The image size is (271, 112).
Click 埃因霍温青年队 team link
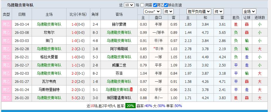(119, 98)
